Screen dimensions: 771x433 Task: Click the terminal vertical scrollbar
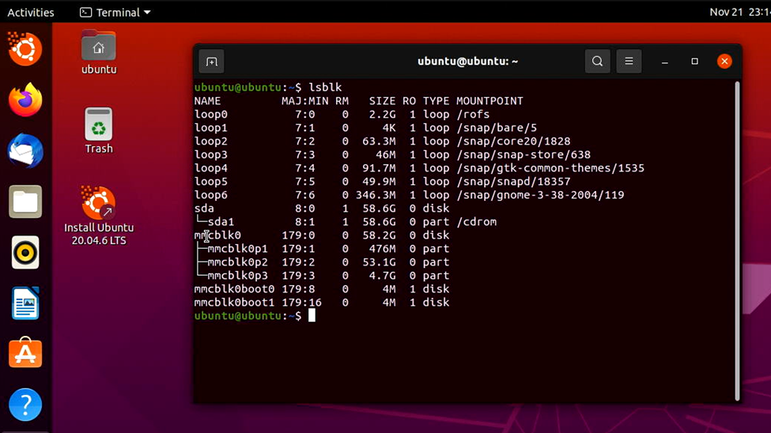[x=736, y=241]
